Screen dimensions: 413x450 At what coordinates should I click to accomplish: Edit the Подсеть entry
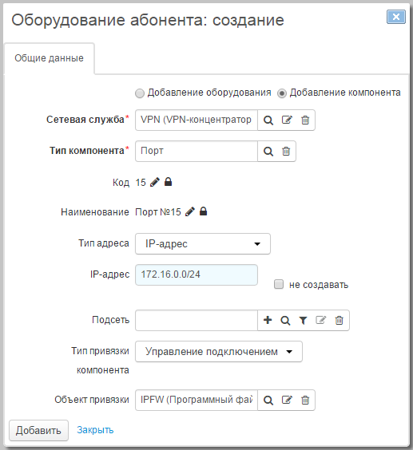[321, 320]
